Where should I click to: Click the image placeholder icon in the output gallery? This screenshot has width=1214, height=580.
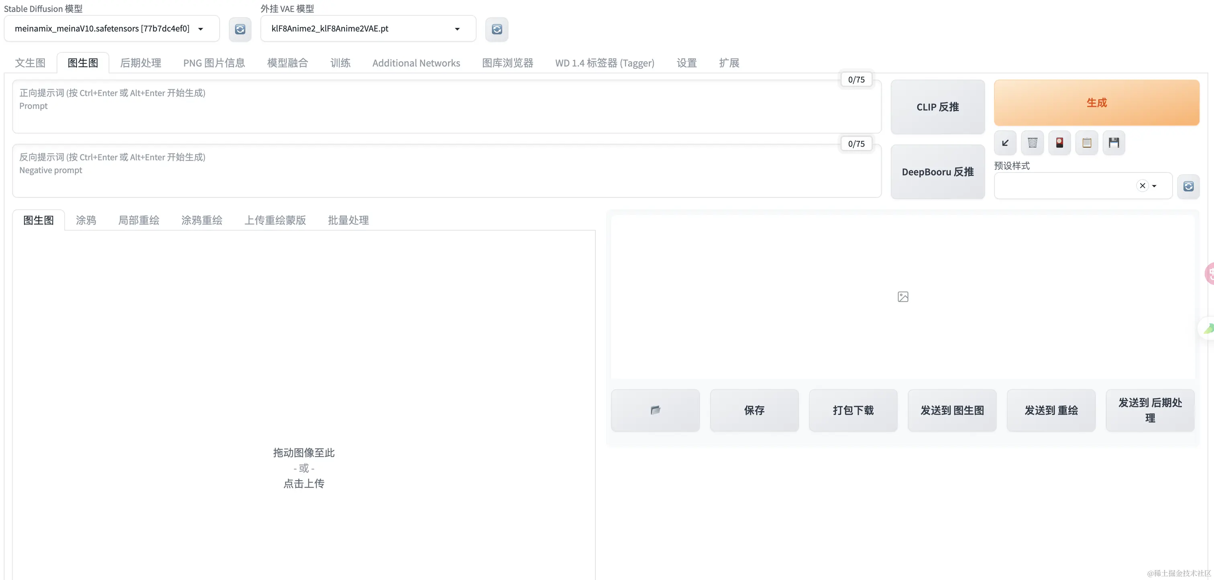[x=903, y=296]
